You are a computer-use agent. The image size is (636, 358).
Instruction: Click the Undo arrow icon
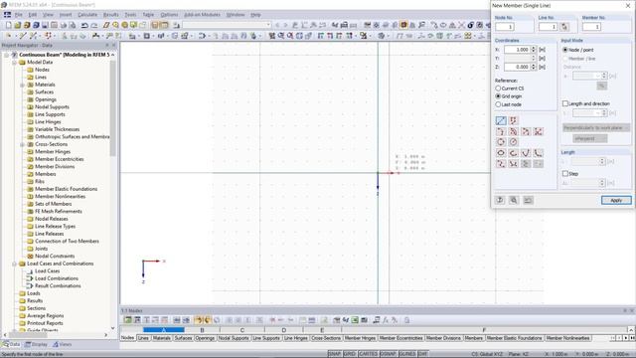click(x=84, y=25)
